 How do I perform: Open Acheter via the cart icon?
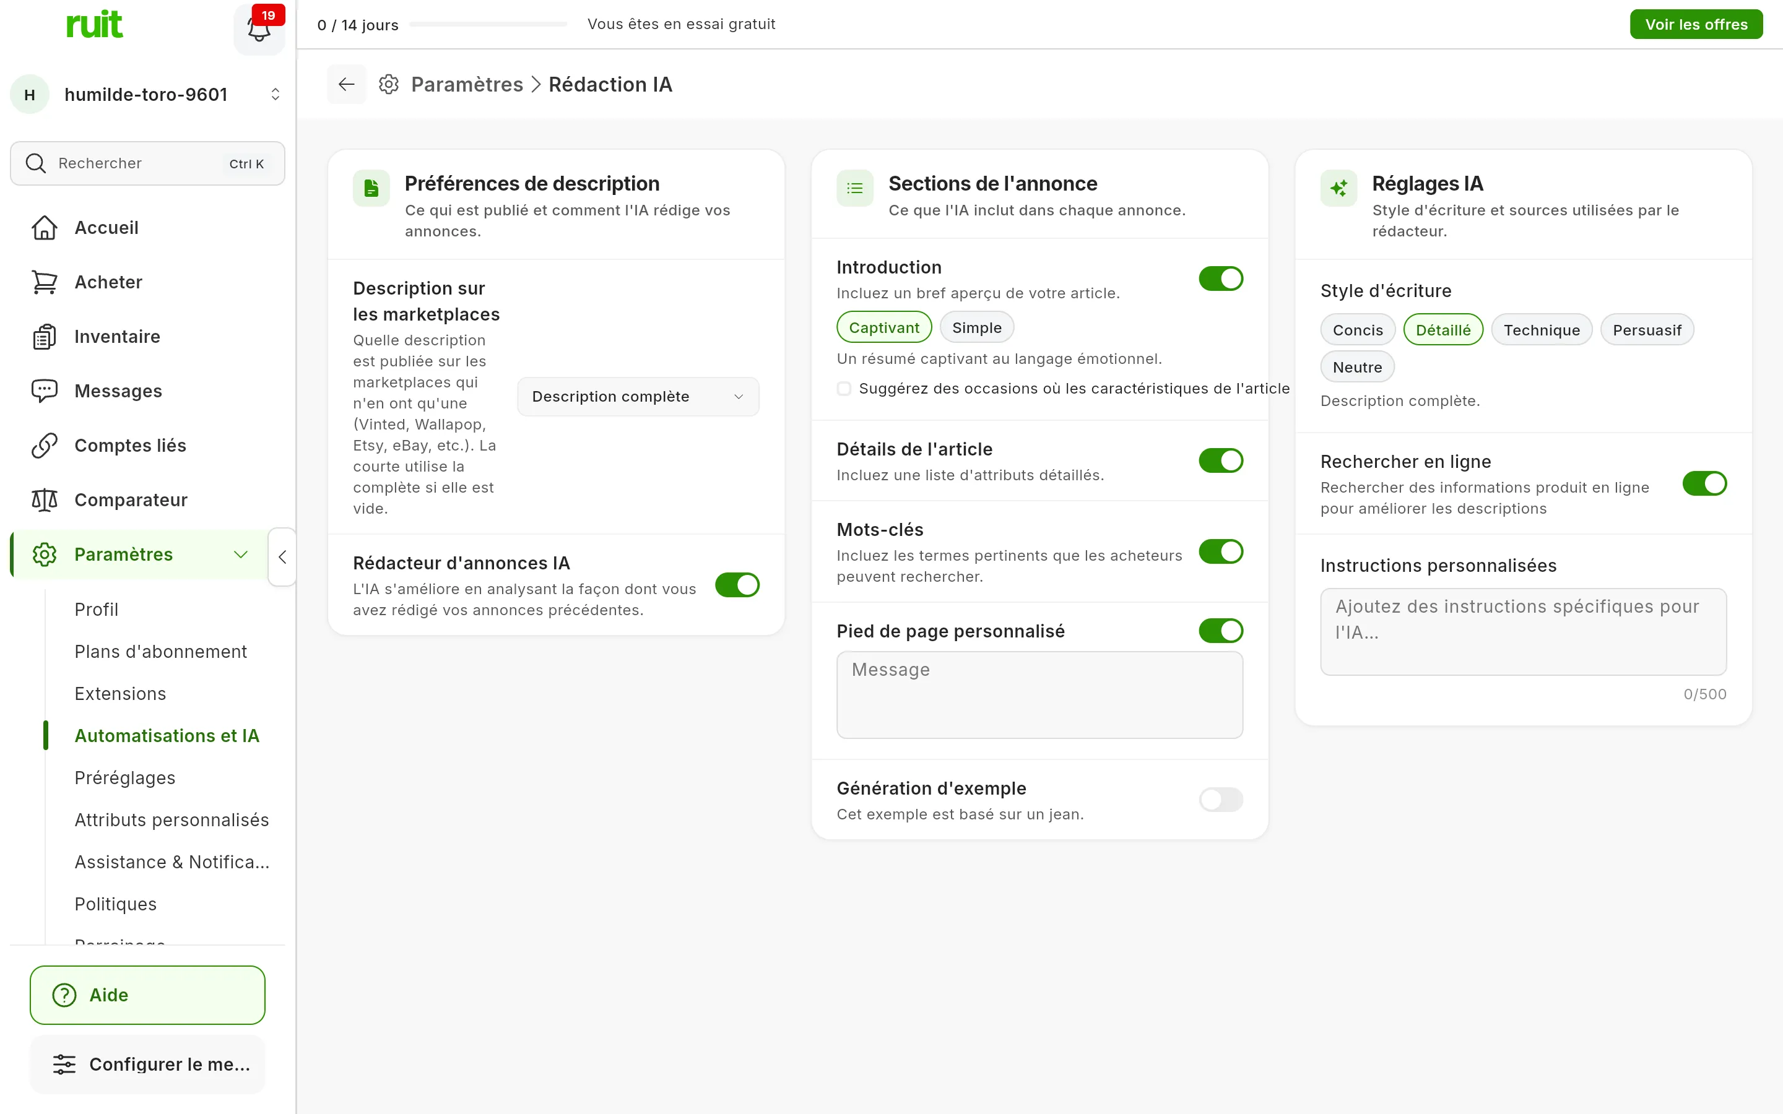[x=44, y=282]
